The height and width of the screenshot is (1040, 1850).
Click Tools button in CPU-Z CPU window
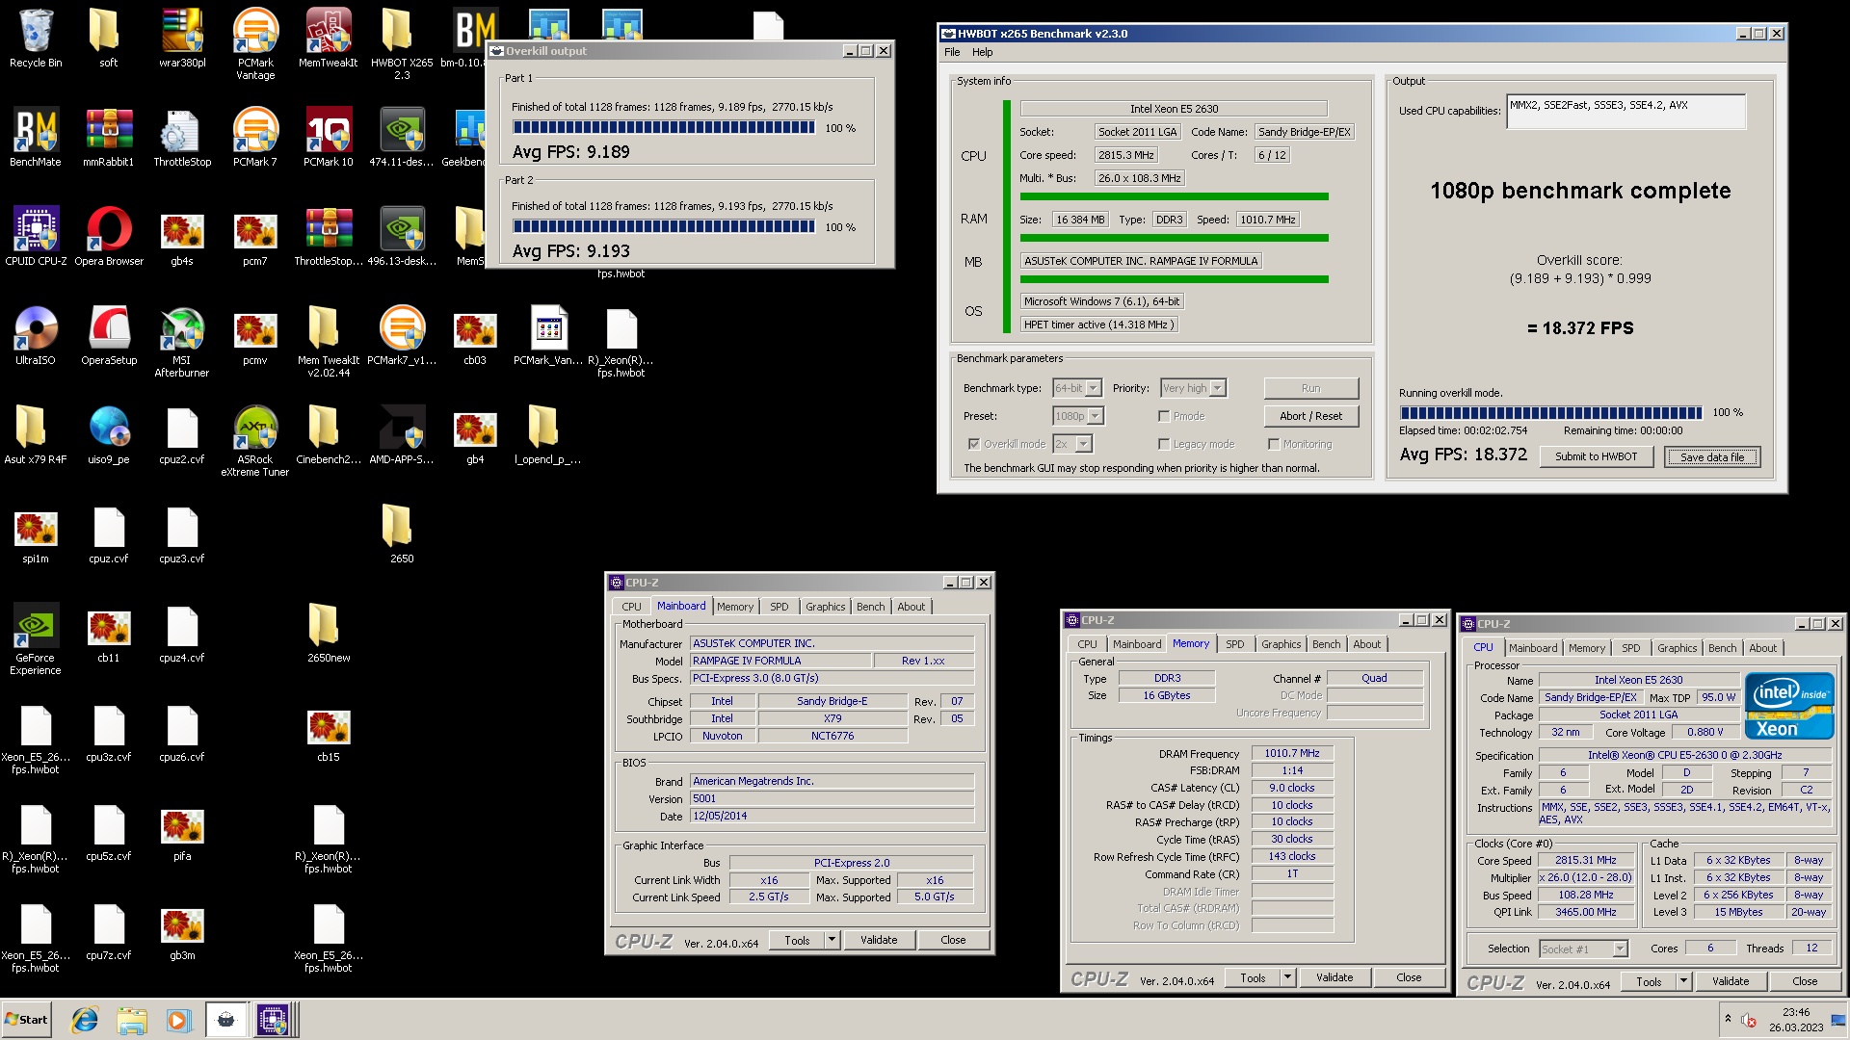(x=1649, y=981)
